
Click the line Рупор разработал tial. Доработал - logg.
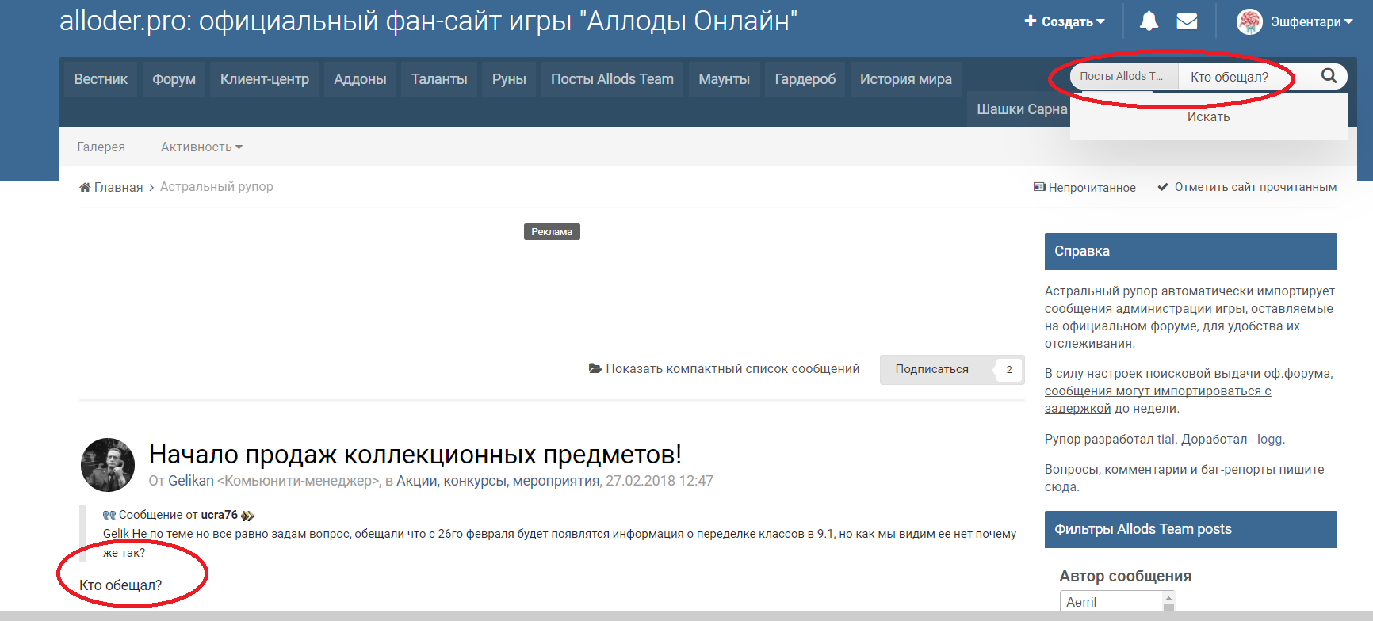(1165, 440)
